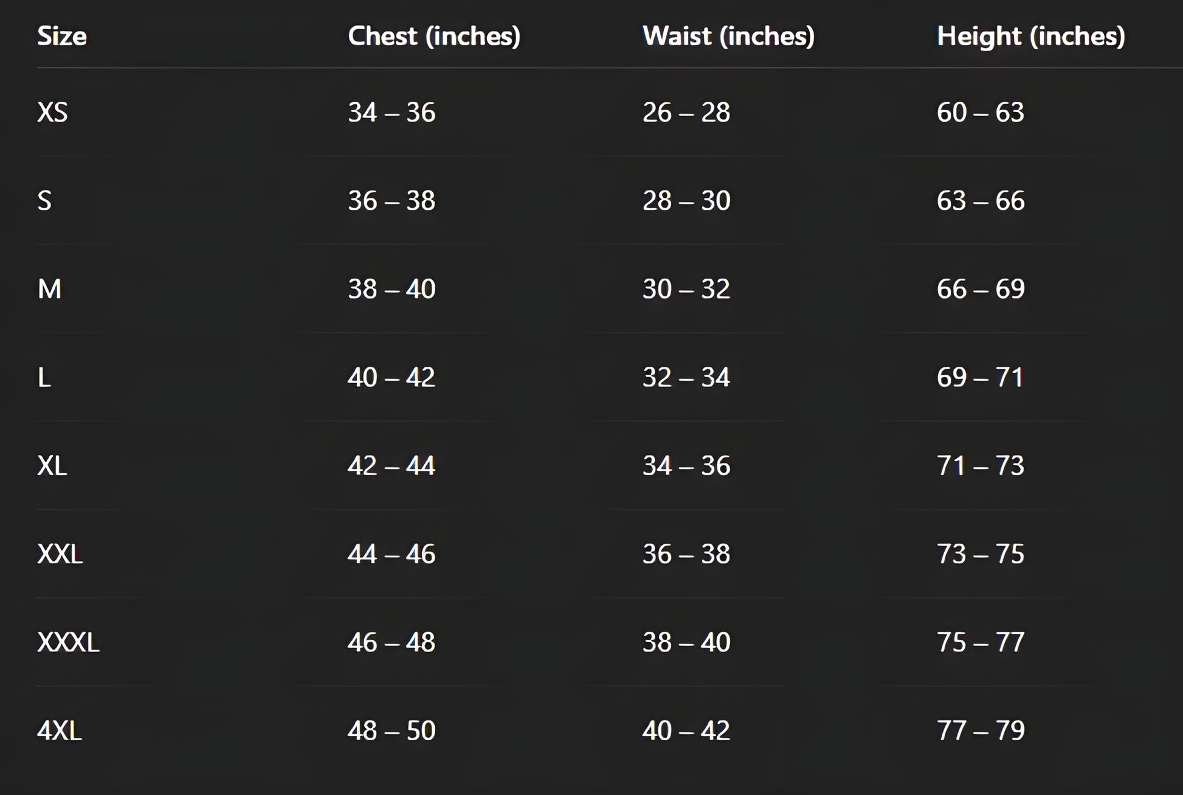Select the S size row label
This screenshot has width=1183, height=795.
[x=44, y=201]
